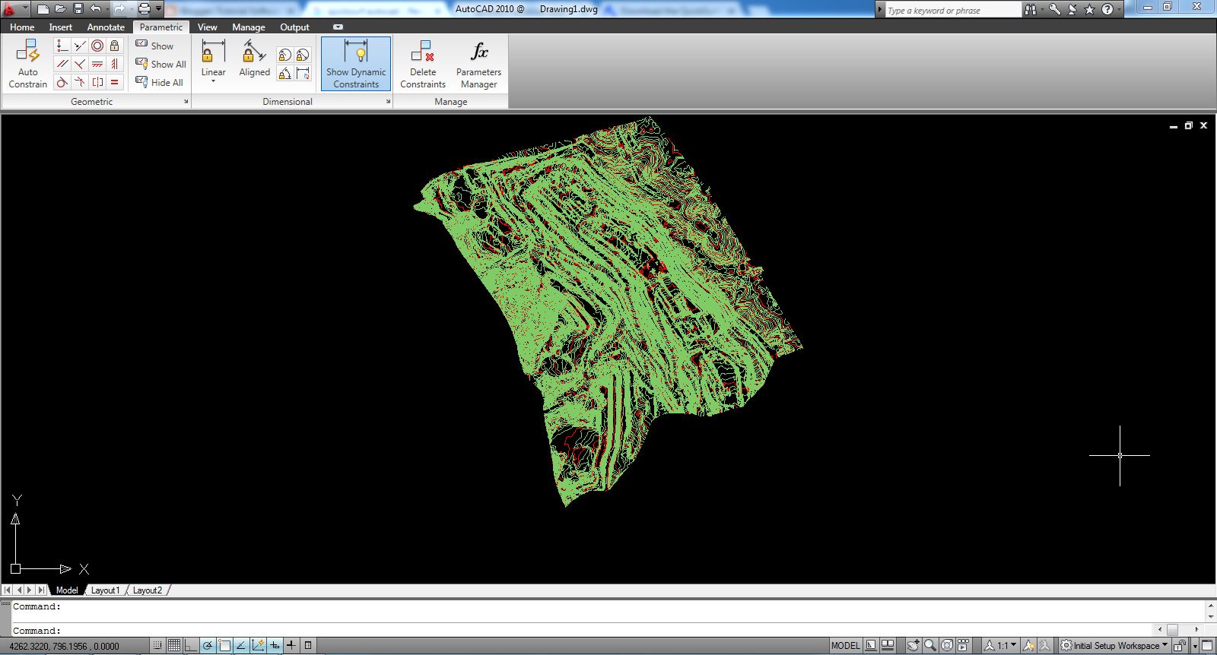The image size is (1217, 655).
Task: Toggle Object Snap Tracking in status bar
Action: coord(241,646)
